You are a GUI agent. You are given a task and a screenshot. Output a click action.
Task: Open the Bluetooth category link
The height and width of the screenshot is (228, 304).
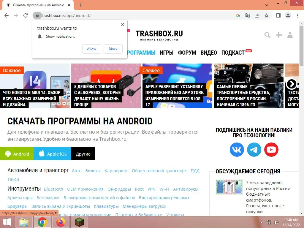tap(53, 189)
